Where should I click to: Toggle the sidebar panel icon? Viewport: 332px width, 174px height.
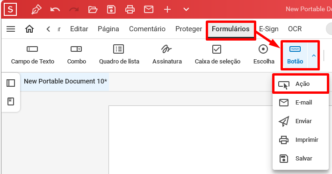point(11,83)
